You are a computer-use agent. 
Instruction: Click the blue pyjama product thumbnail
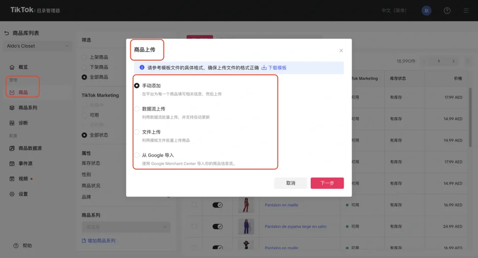click(246, 226)
